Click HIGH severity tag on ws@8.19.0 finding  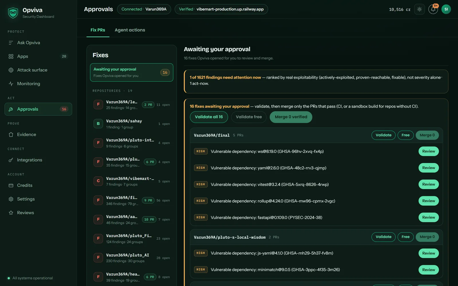click(201, 151)
